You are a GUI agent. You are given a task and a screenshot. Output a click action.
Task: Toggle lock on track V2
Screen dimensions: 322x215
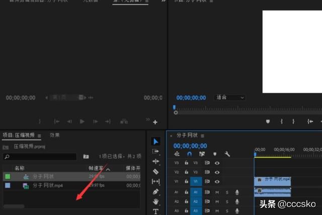pyautogui.click(x=186, y=172)
